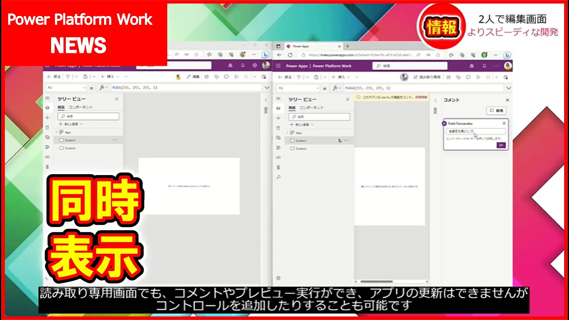The image size is (569, 320).
Task: Open Power Automate icon in editing window sidebar
Action: (x=48, y=147)
